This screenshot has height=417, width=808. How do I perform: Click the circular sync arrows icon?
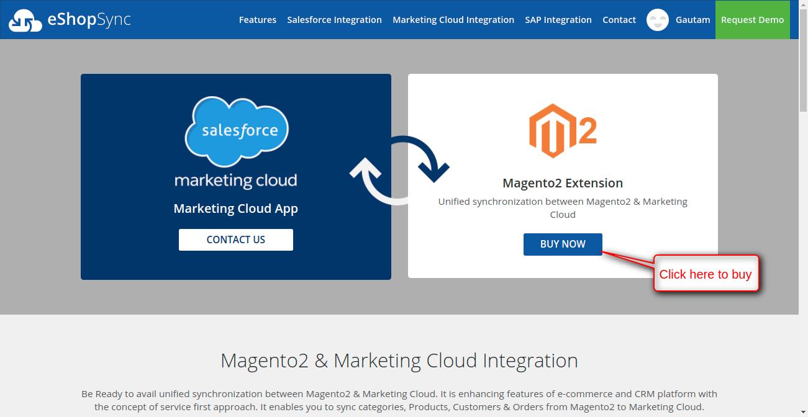(x=399, y=170)
